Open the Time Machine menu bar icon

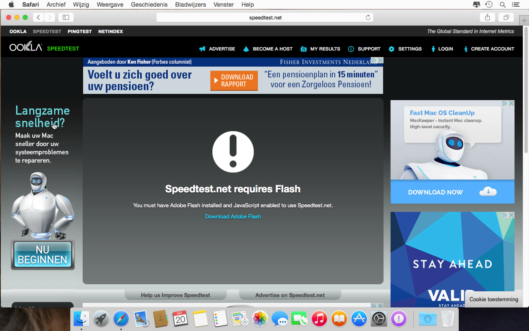489,5
